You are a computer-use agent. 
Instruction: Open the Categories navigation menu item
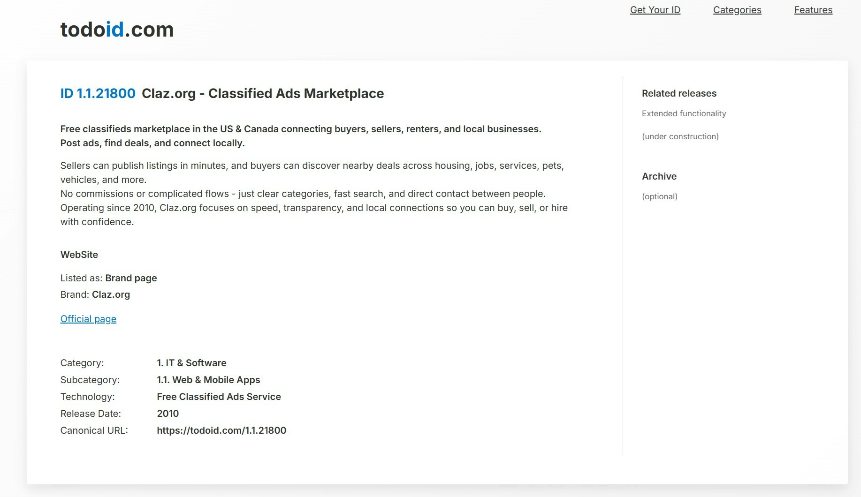[737, 10]
